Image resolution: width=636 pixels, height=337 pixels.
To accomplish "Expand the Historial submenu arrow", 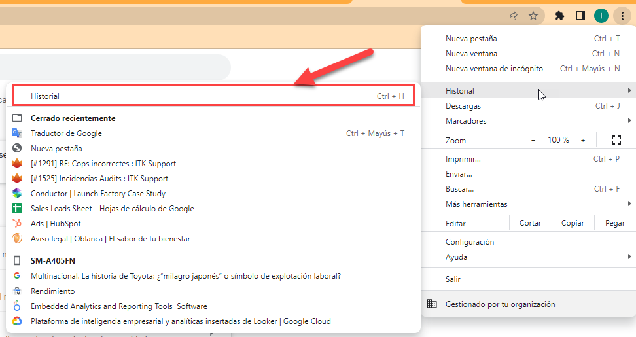I will 629,90.
